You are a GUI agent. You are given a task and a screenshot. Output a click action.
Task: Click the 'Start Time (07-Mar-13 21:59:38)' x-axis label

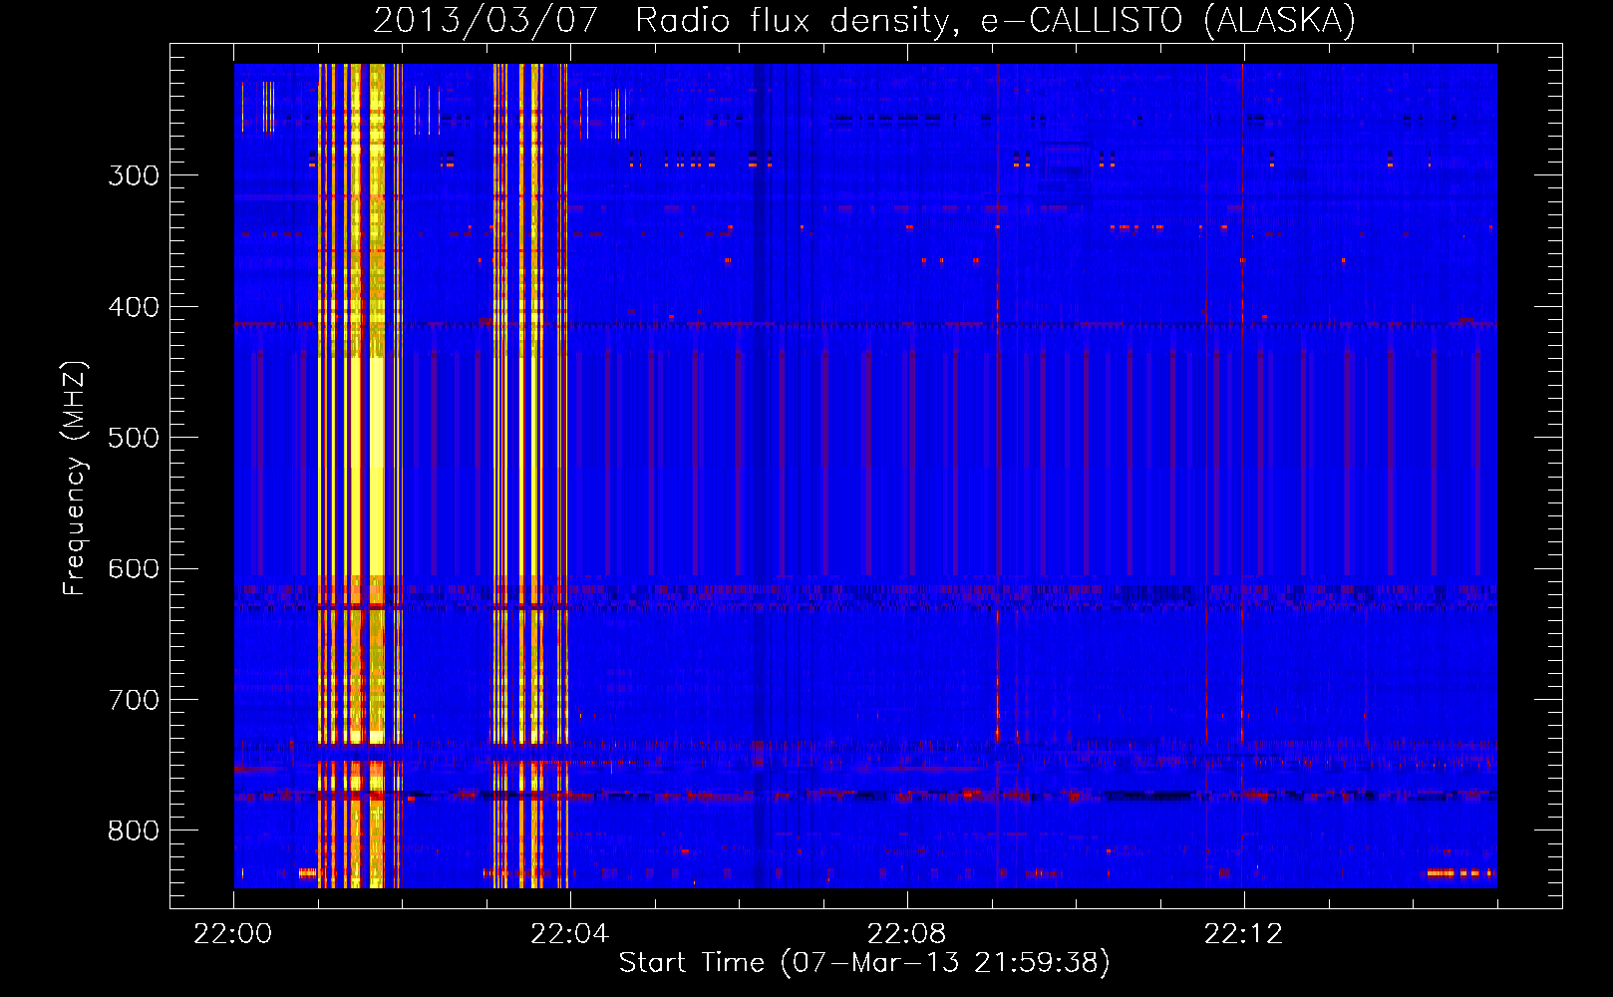click(864, 963)
